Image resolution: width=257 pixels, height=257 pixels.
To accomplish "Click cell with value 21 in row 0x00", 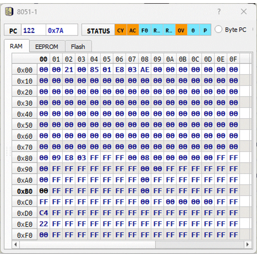I will pyautogui.click(x=69, y=70).
